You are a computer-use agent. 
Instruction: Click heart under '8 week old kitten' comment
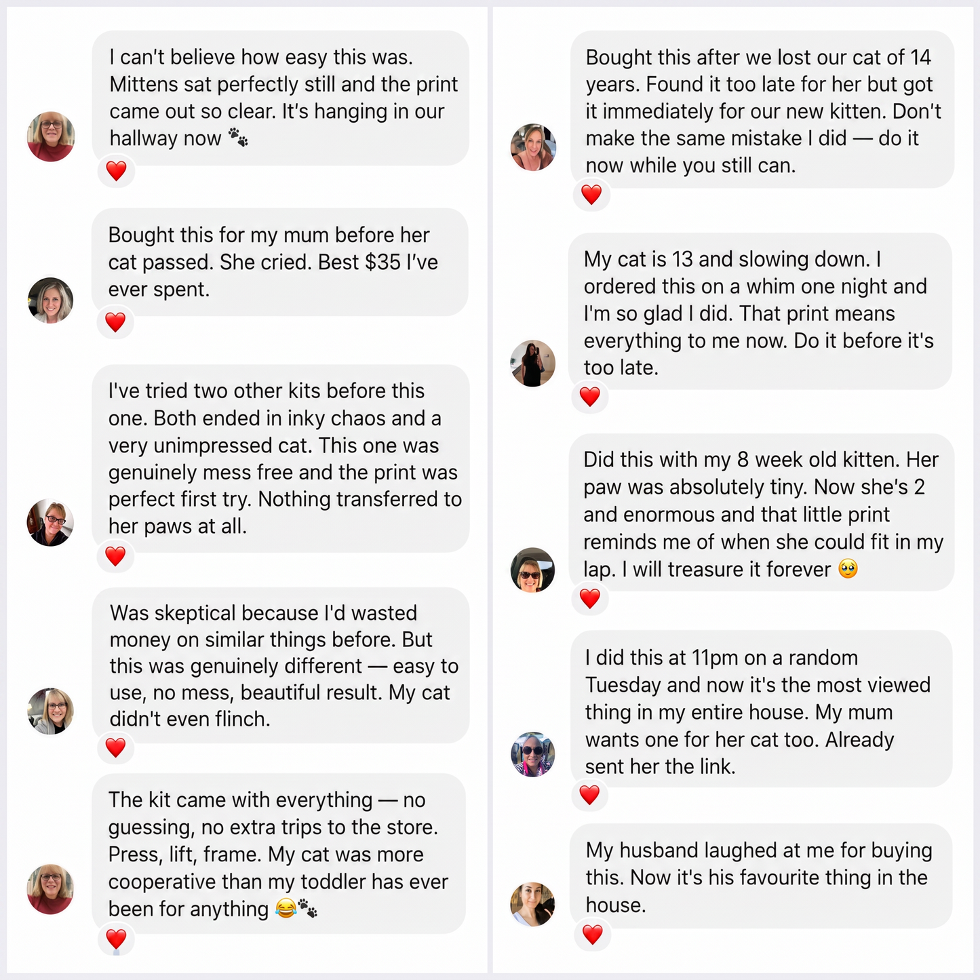(590, 599)
